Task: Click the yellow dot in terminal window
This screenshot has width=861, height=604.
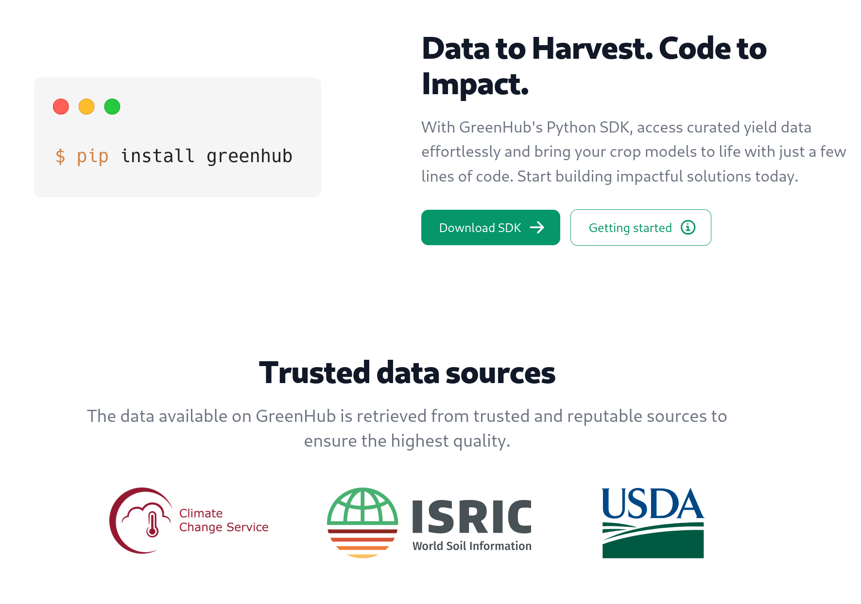Action: coord(86,106)
